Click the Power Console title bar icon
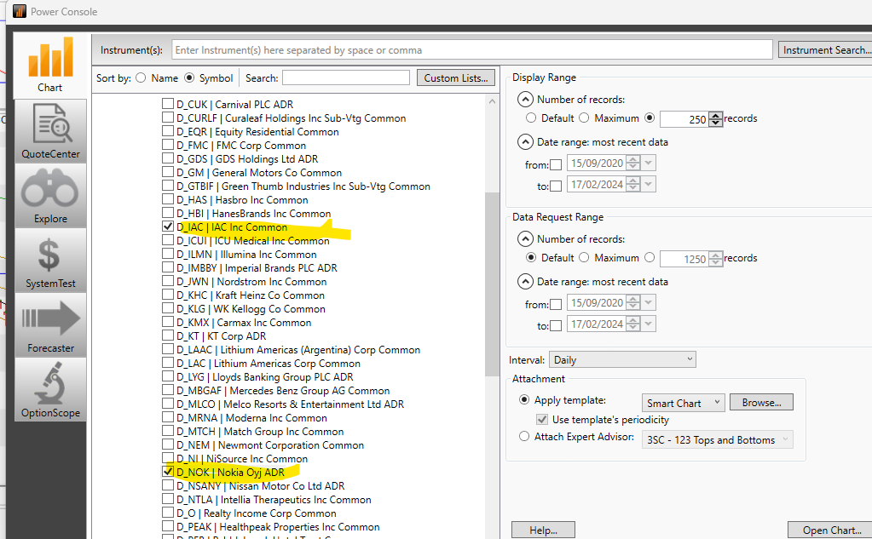 pos(20,11)
